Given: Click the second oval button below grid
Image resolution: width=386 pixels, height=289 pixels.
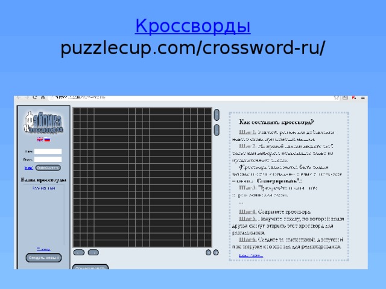Looking at the screenshot, I should click(93, 252).
